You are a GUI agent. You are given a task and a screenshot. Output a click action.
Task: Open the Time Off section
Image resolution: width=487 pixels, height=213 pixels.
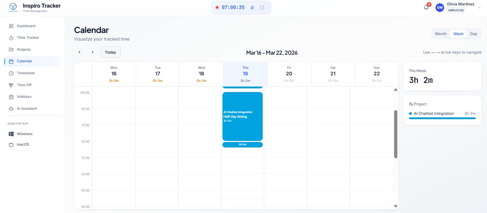pos(23,85)
